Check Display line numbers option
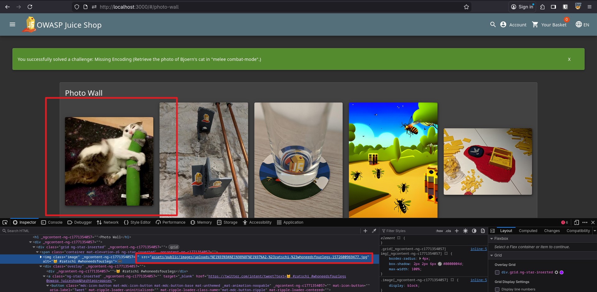Viewport: 597px width, 292px height. pos(497,290)
